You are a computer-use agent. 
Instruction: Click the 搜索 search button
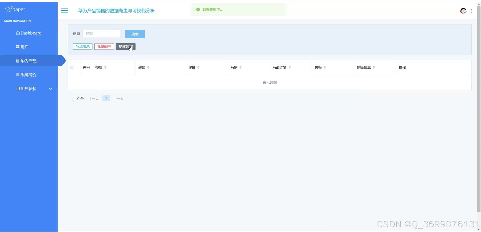coord(135,34)
